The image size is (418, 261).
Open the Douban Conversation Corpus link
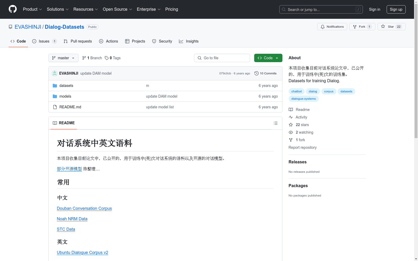(x=84, y=208)
